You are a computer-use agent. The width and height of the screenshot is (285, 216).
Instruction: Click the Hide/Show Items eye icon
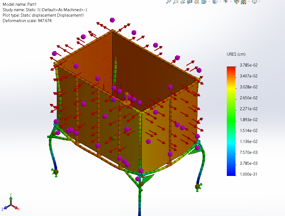point(226,1)
